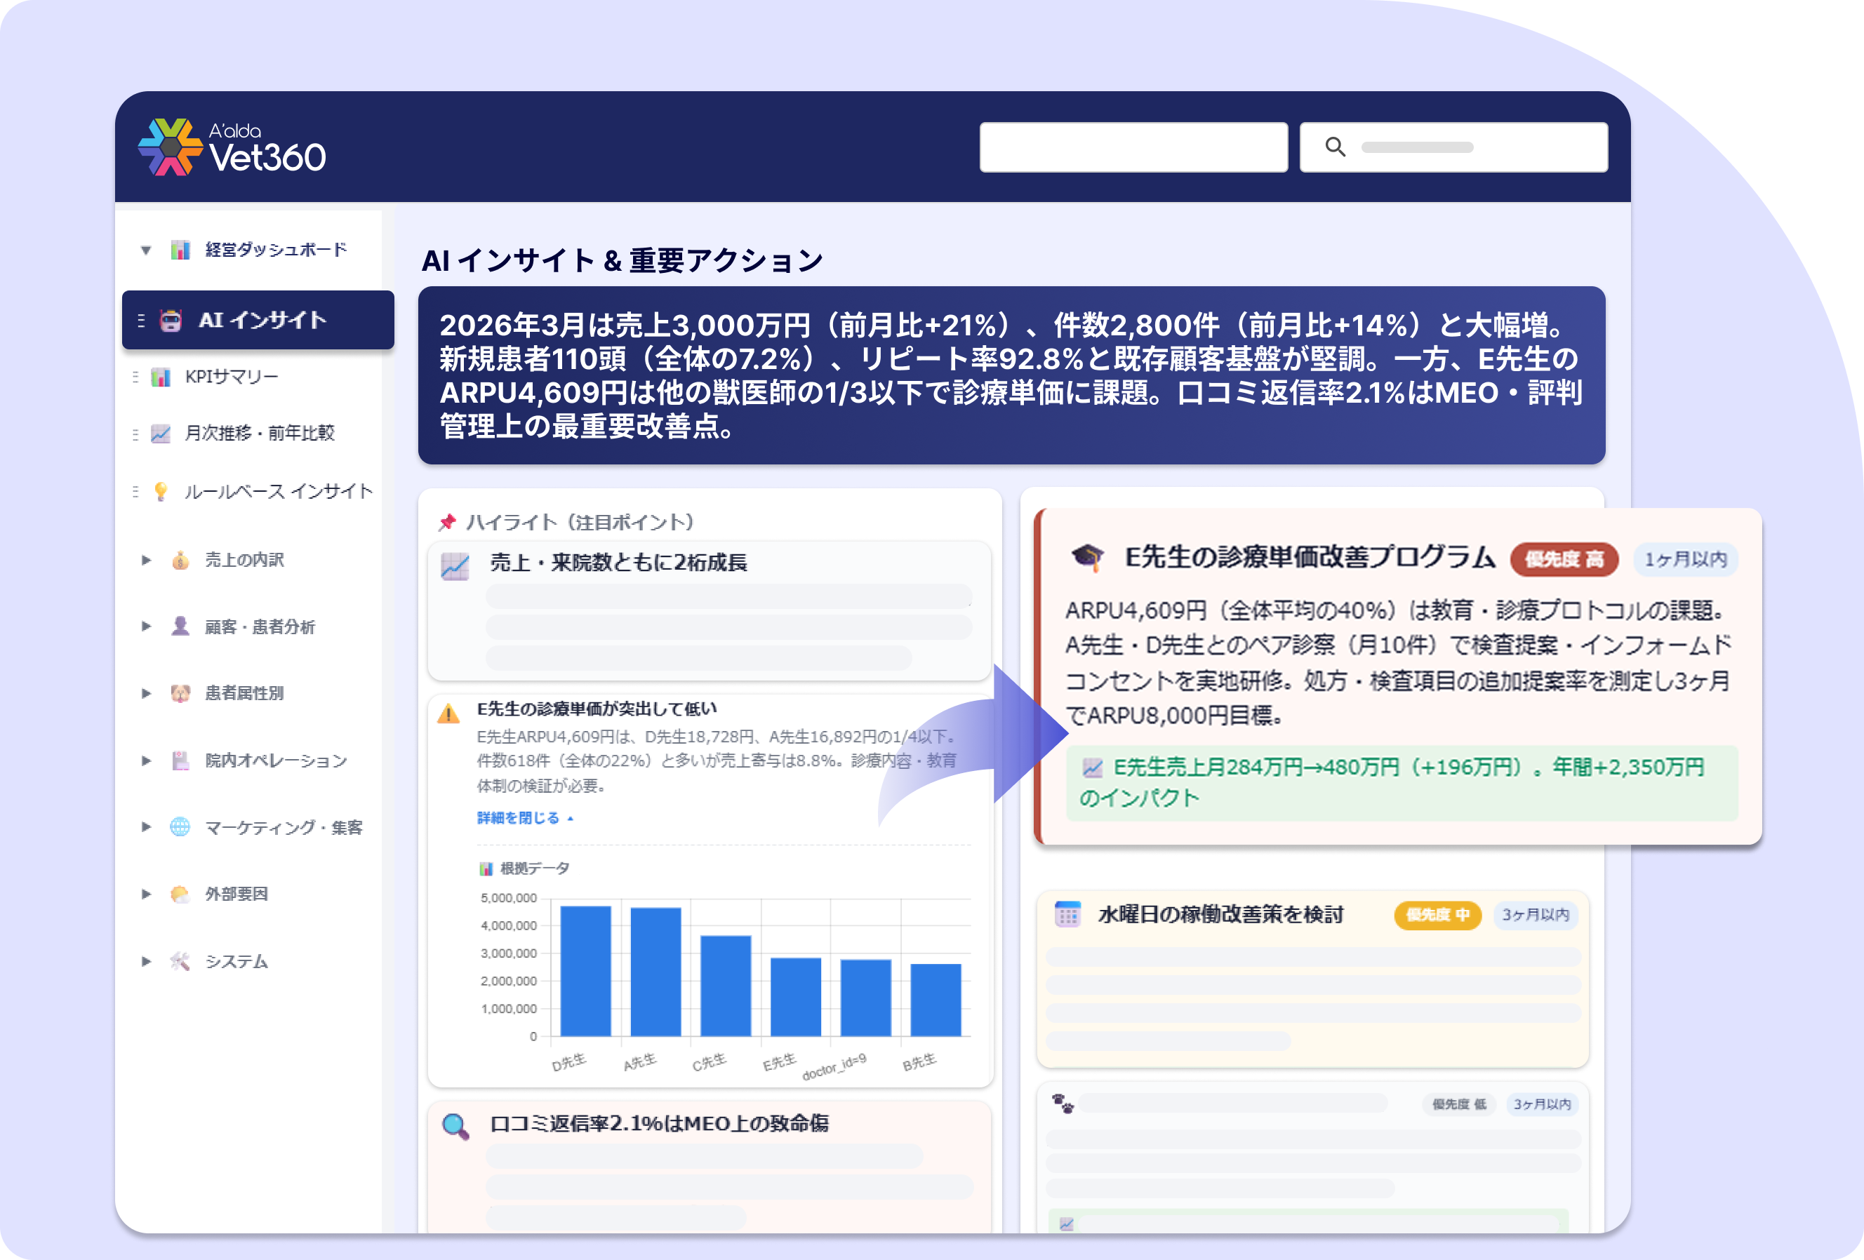Click the 顧客・患者分析 person icon
This screenshot has height=1260, width=1864.
[180, 626]
